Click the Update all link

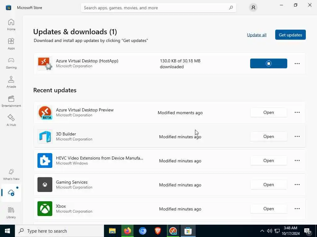[257, 35]
